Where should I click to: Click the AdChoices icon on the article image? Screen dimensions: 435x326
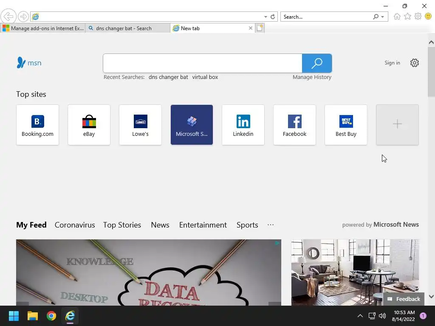(x=277, y=243)
